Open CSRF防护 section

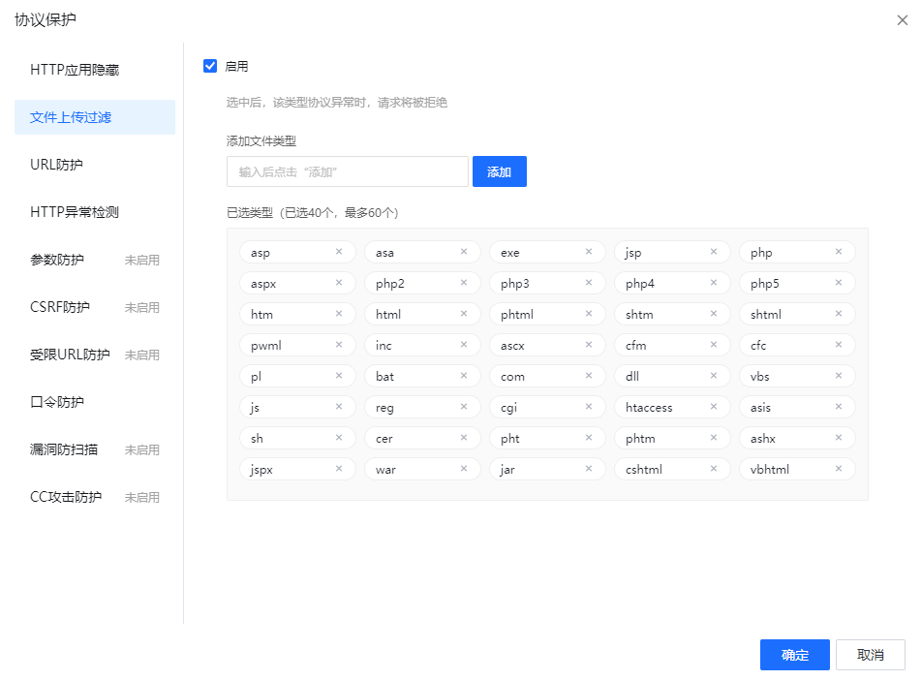coord(95,307)
